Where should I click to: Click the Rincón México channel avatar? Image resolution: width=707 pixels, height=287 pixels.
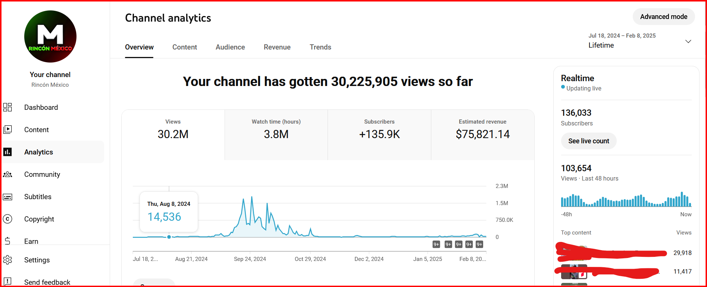[x=50, y=36]
